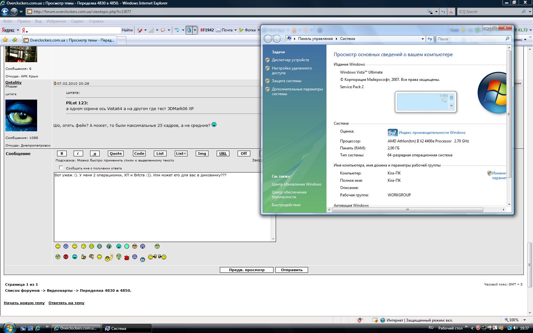Click the IE stop loading icon
533x333 pixels.
coord(451,11)
